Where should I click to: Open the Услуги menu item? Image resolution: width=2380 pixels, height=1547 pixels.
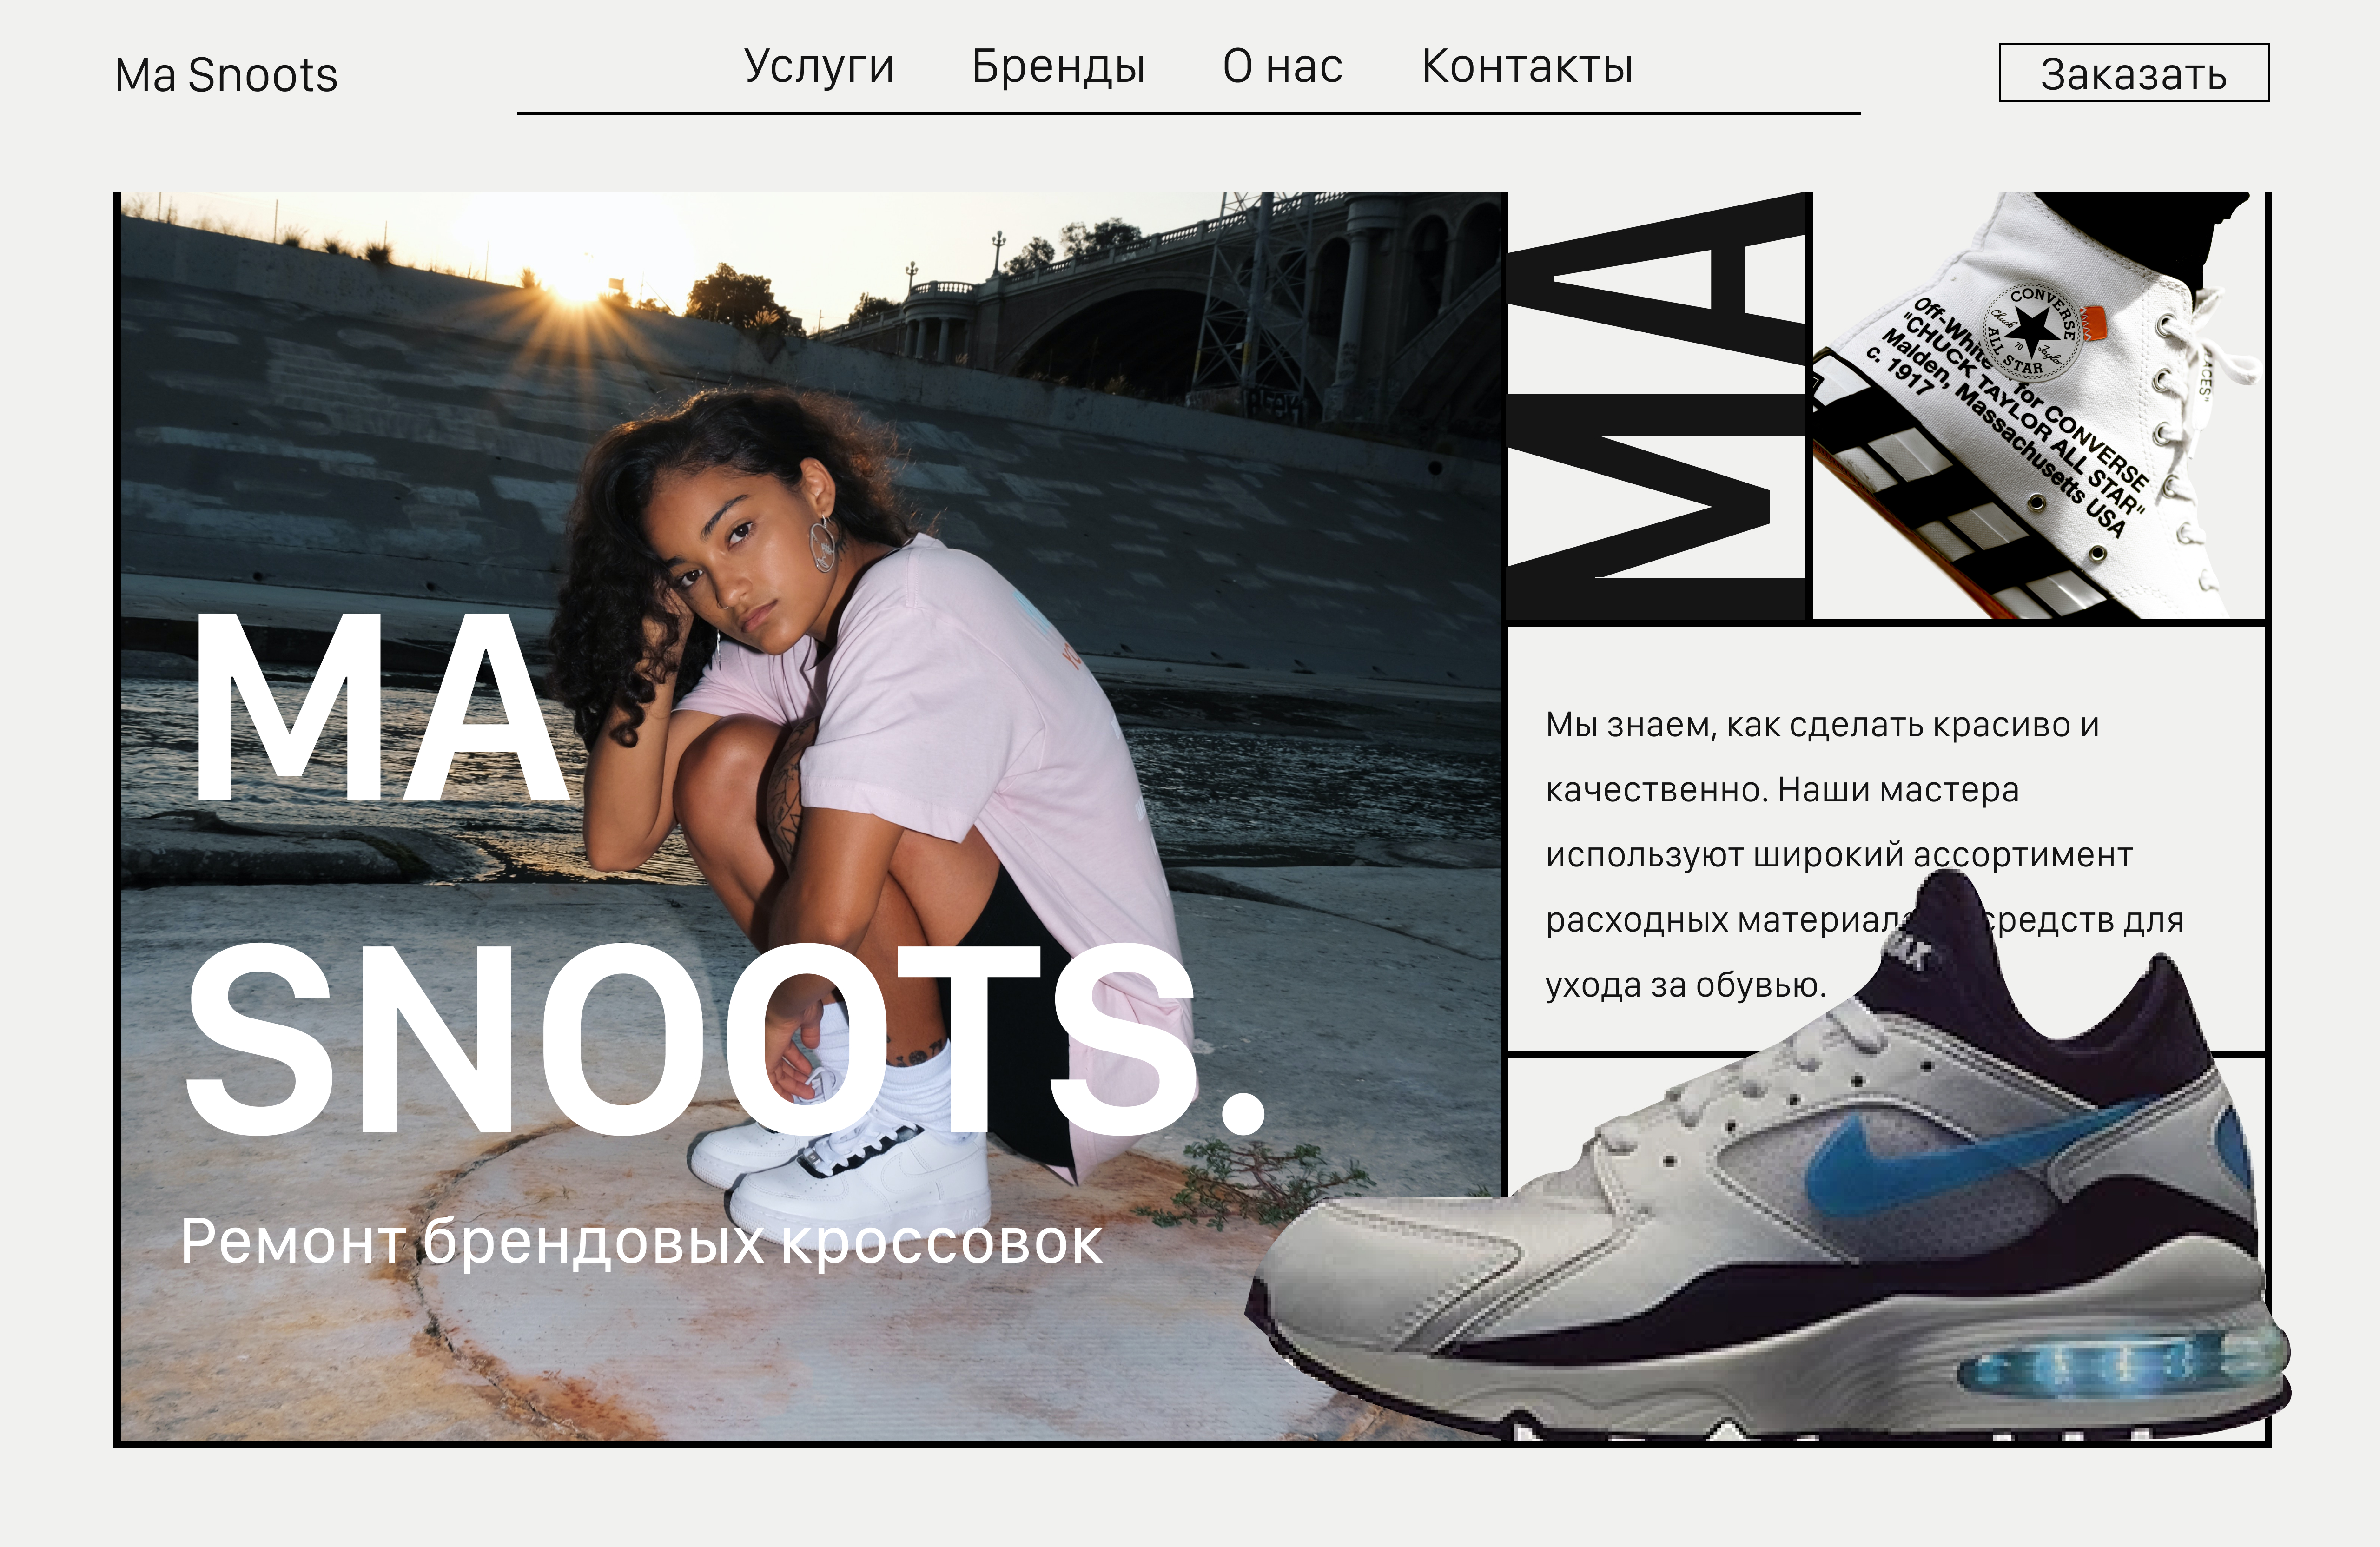click(819, 67)
